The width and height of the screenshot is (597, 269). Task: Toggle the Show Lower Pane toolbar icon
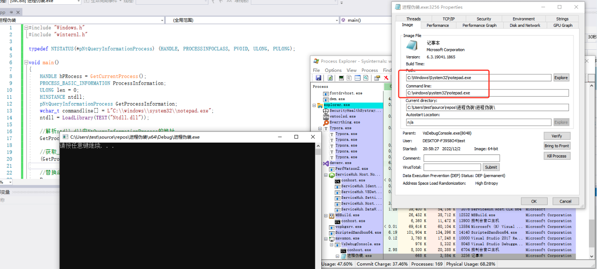358,77
